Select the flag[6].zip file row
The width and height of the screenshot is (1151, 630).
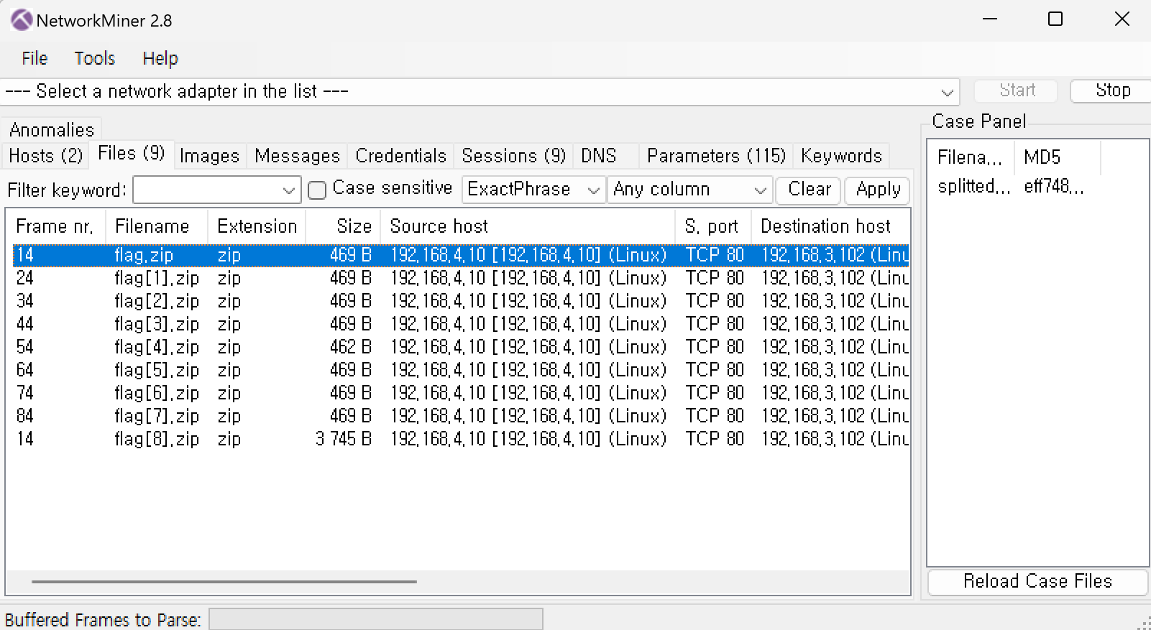click(461, 393)
